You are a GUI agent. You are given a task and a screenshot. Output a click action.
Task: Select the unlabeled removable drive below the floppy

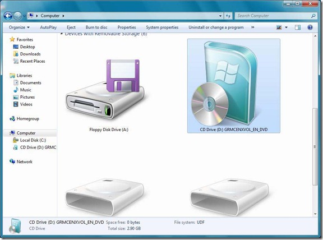[105, 197]
